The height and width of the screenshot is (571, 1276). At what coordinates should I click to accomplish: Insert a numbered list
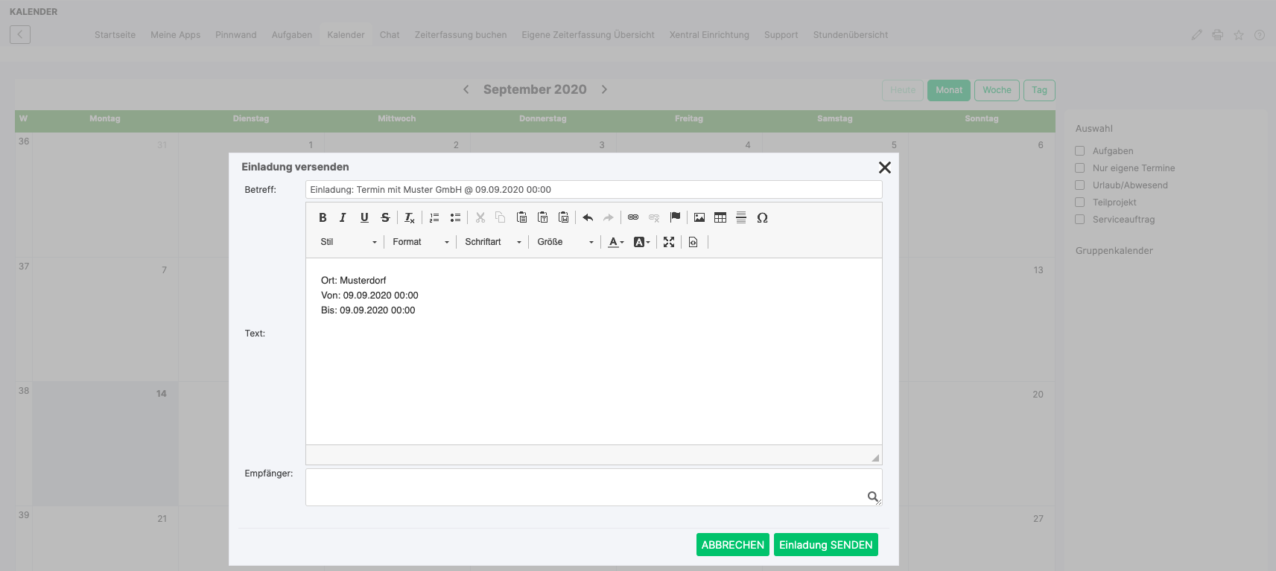(x=434, y=217)
